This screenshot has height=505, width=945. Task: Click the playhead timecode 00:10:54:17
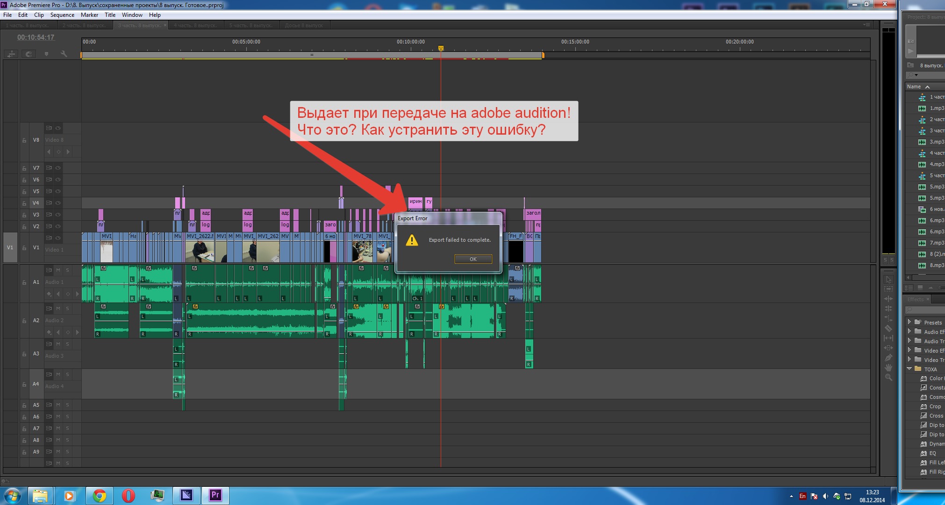(x=36, y=37)
